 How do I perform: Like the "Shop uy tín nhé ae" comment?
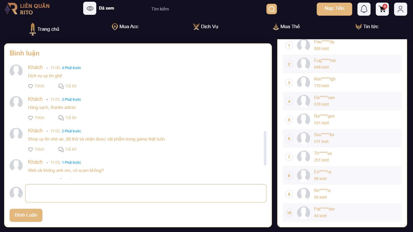pyautogui.click(x=36, y=149)
